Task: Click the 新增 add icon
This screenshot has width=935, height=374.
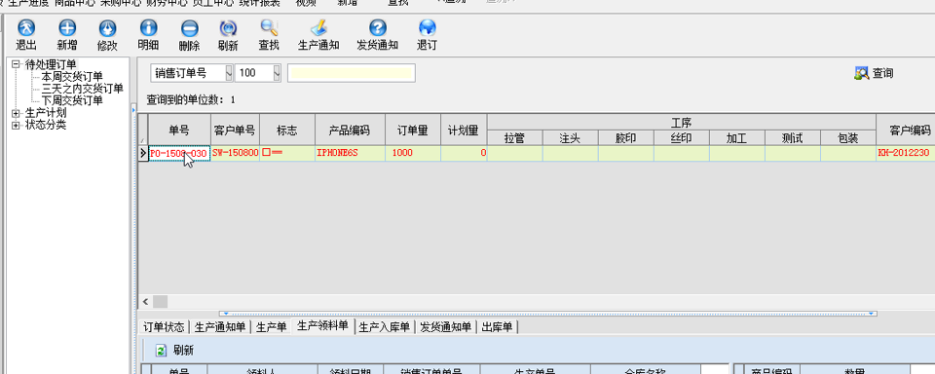Action: click(67, 28)
